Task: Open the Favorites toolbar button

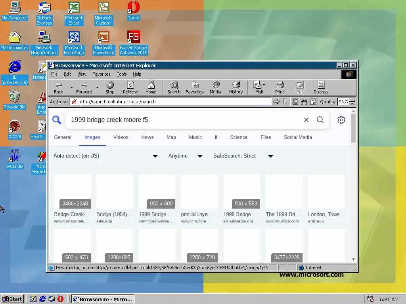Action: click(x=195, y=87)
